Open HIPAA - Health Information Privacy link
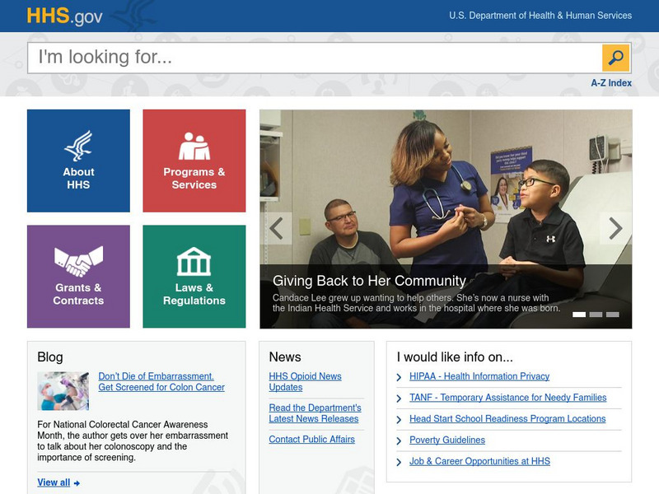Image resolution: width=659 pixels, height=494 pixels. [479, 376]
